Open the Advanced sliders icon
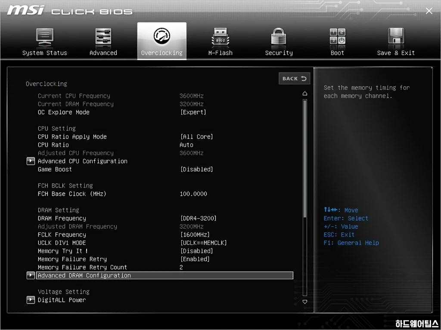 point(103,37)
